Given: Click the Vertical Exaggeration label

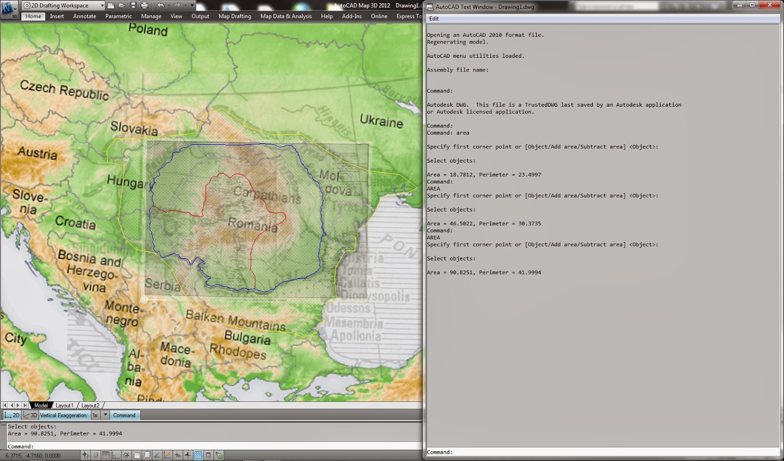Looking at the screenshot, I should point(64,415).
